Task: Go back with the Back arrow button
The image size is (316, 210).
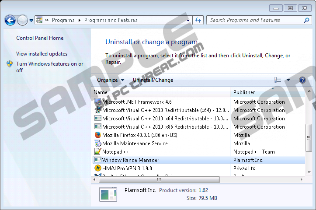Action: click(x=10, y=20)
